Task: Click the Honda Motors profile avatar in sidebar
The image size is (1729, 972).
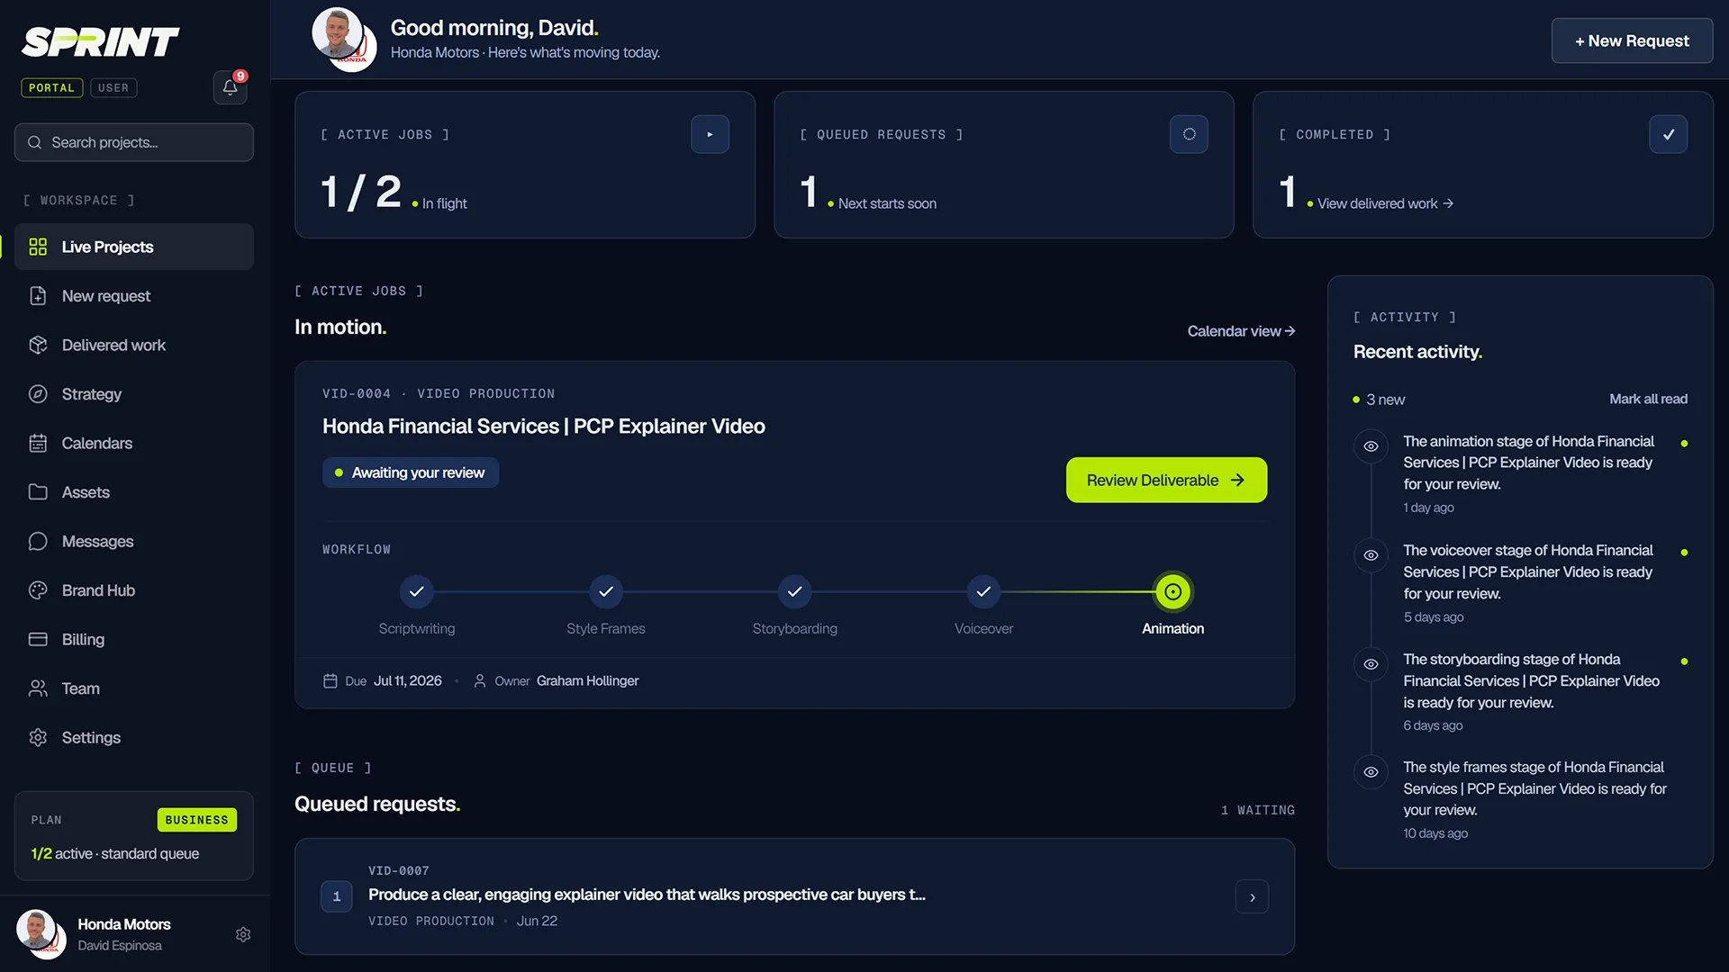Action: click(x=41, y=933)
